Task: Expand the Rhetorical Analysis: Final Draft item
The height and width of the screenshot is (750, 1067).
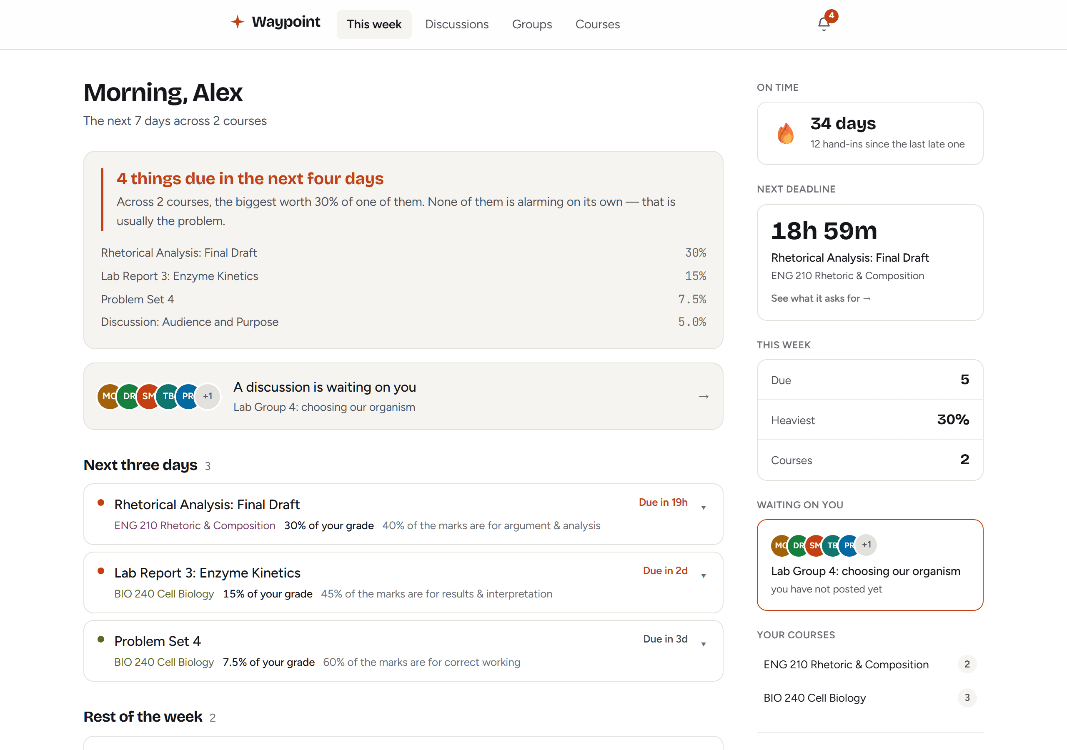Action: 704,507
